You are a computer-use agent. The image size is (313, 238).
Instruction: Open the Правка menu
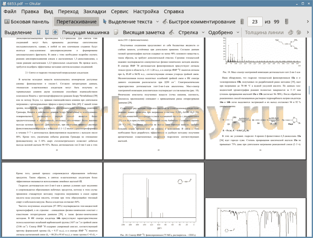pos(30,12)
